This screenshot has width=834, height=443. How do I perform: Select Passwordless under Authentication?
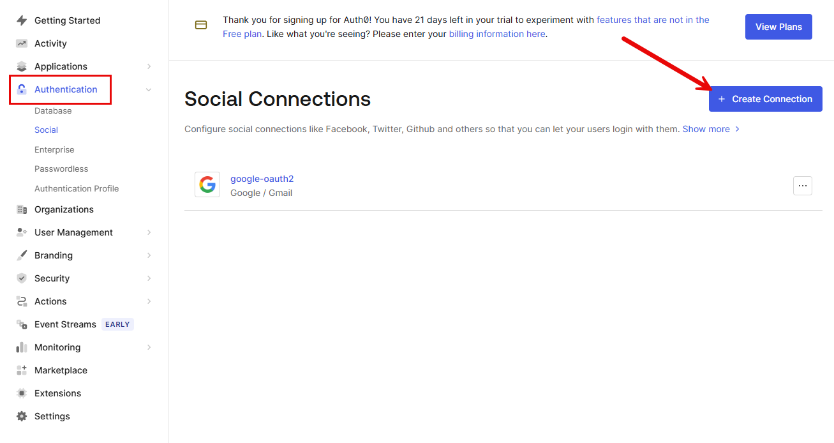pyautogui.click(x=61, y=169)
